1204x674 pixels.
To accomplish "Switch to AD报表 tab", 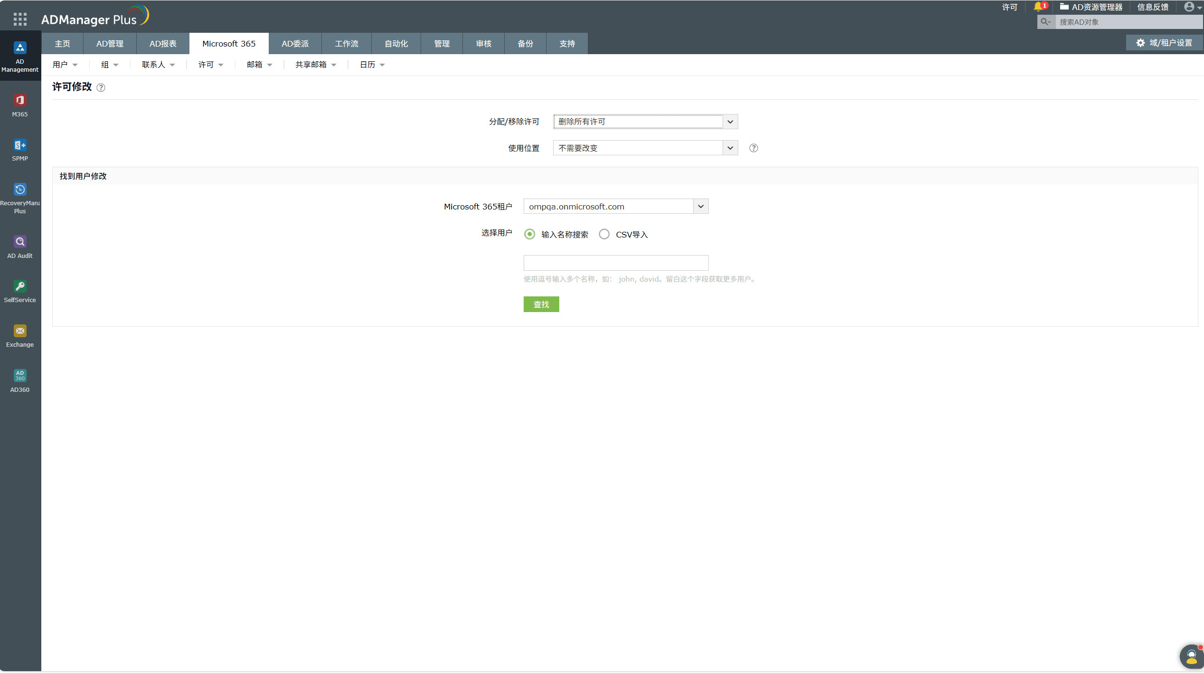I will click(163, 44).
